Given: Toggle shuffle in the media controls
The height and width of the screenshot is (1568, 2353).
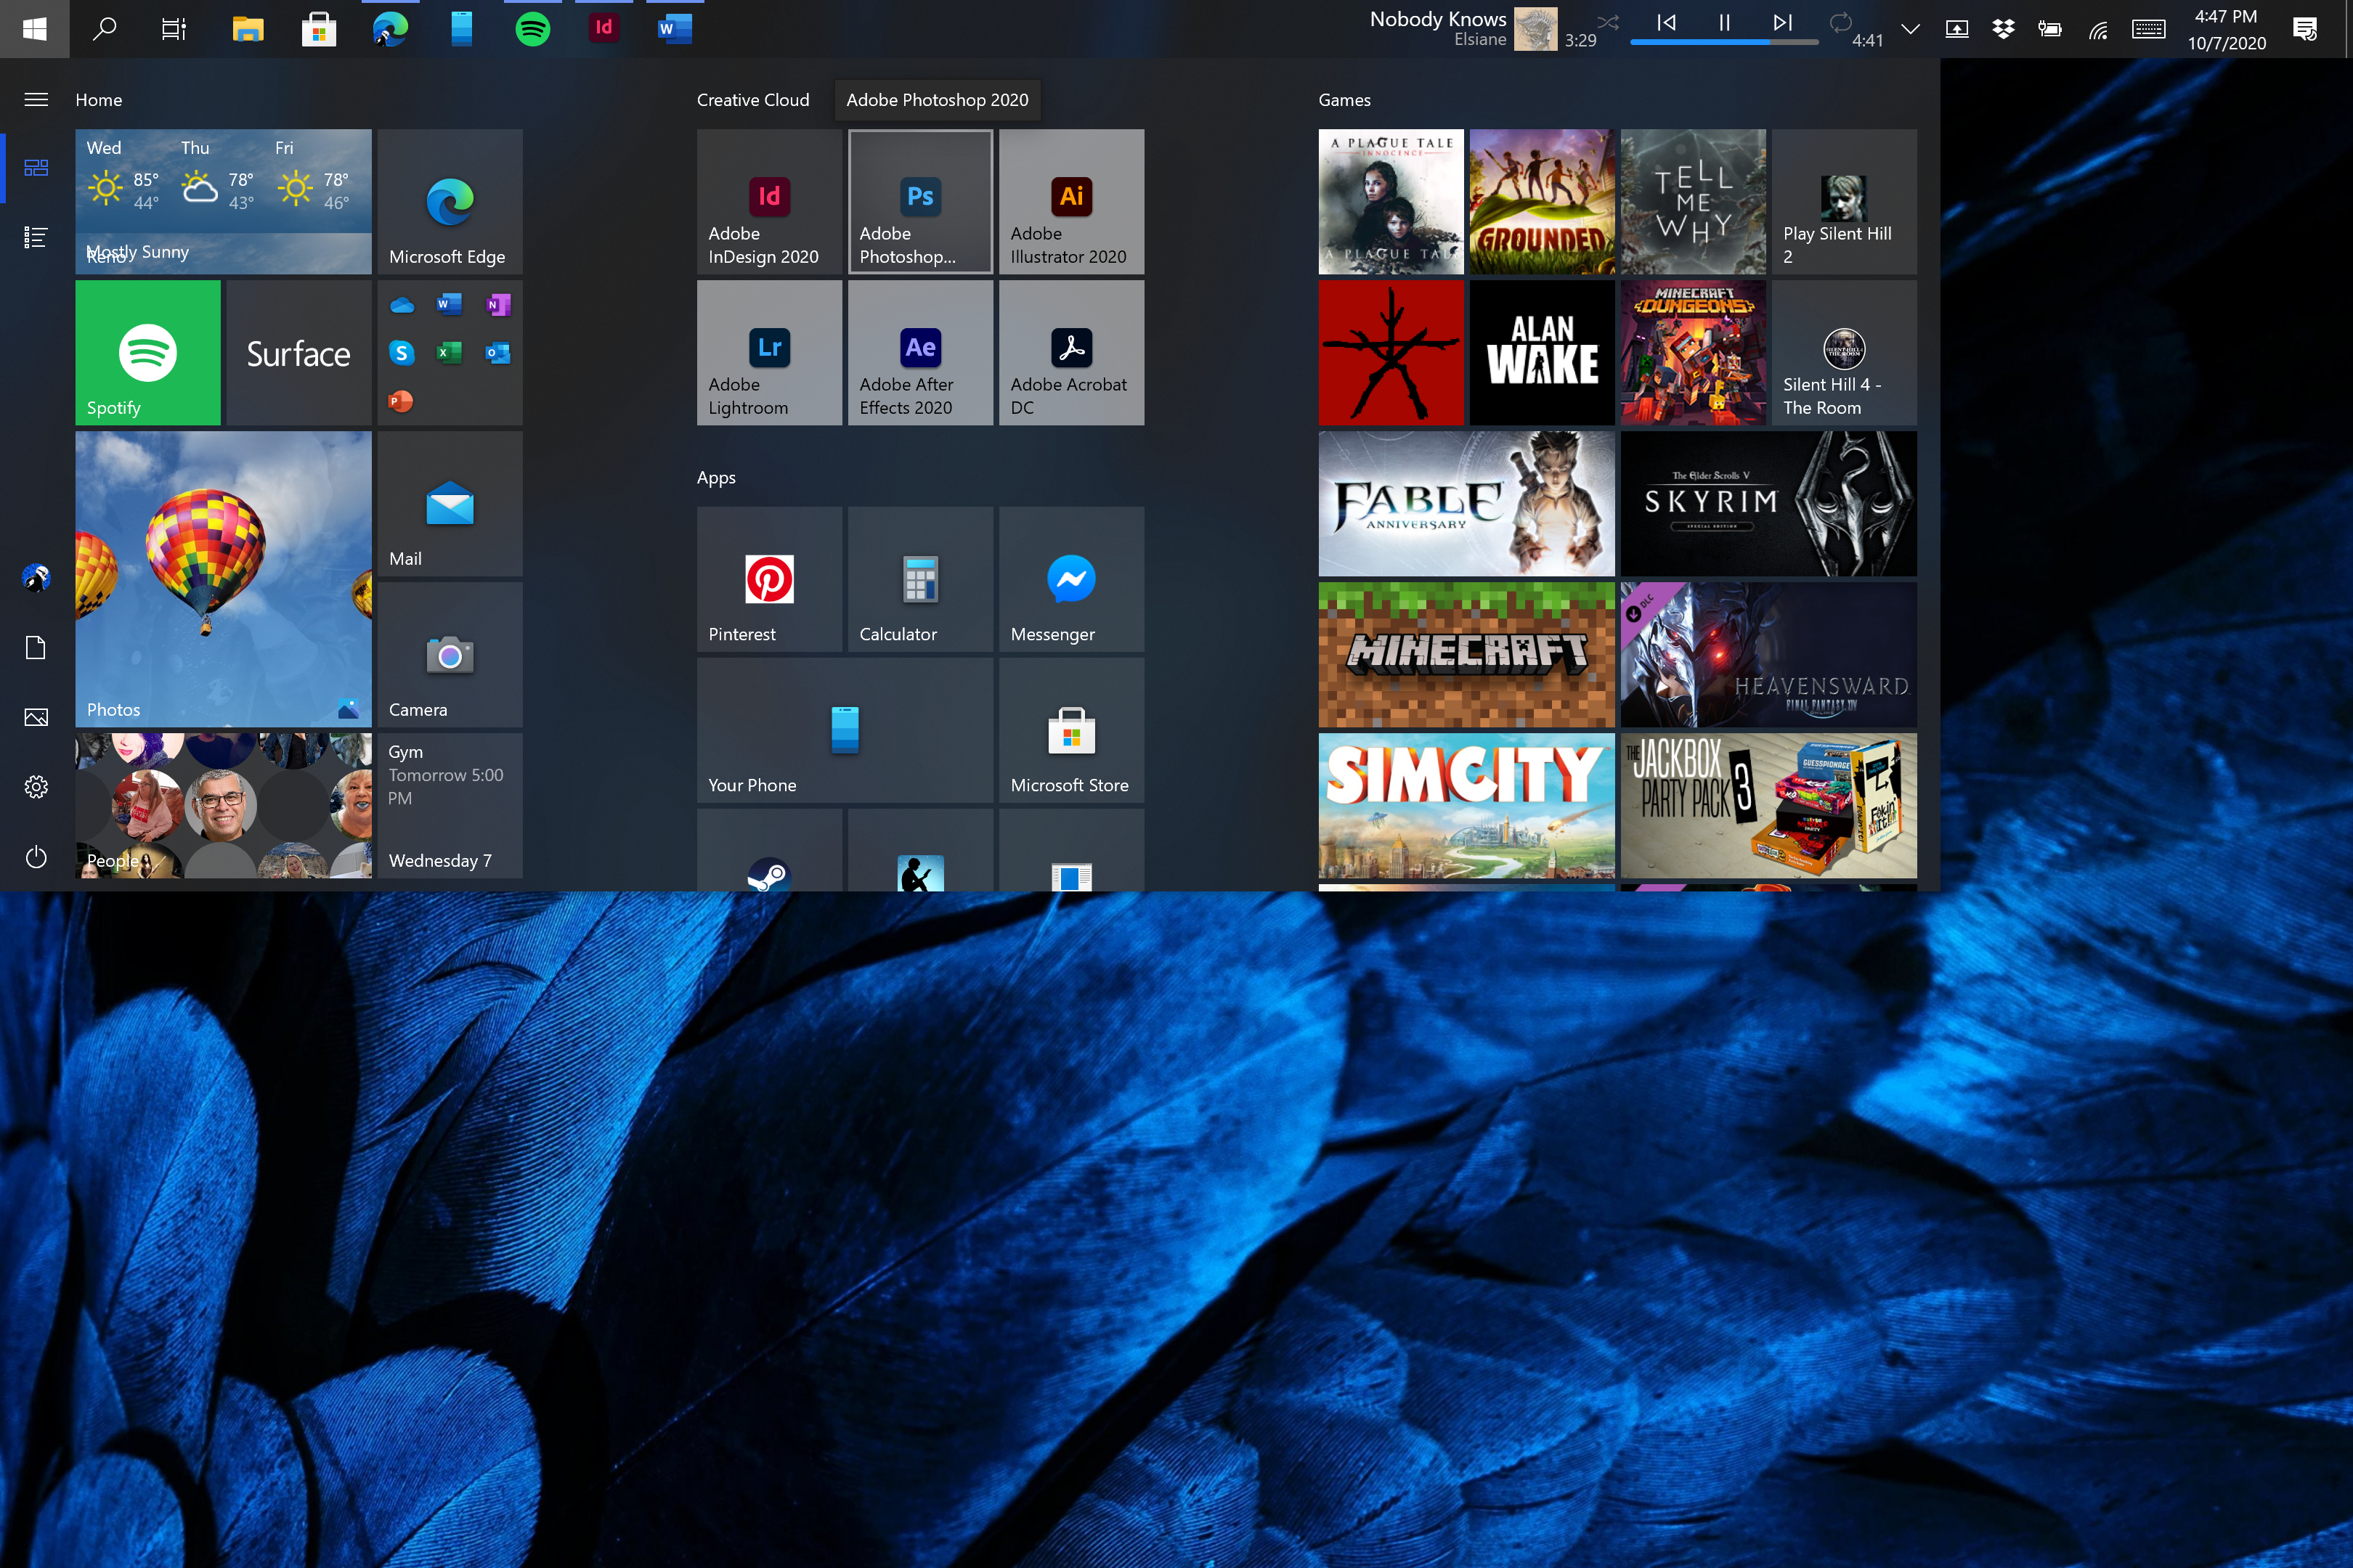Looking at the screenshot, I should click(1608, 21).
